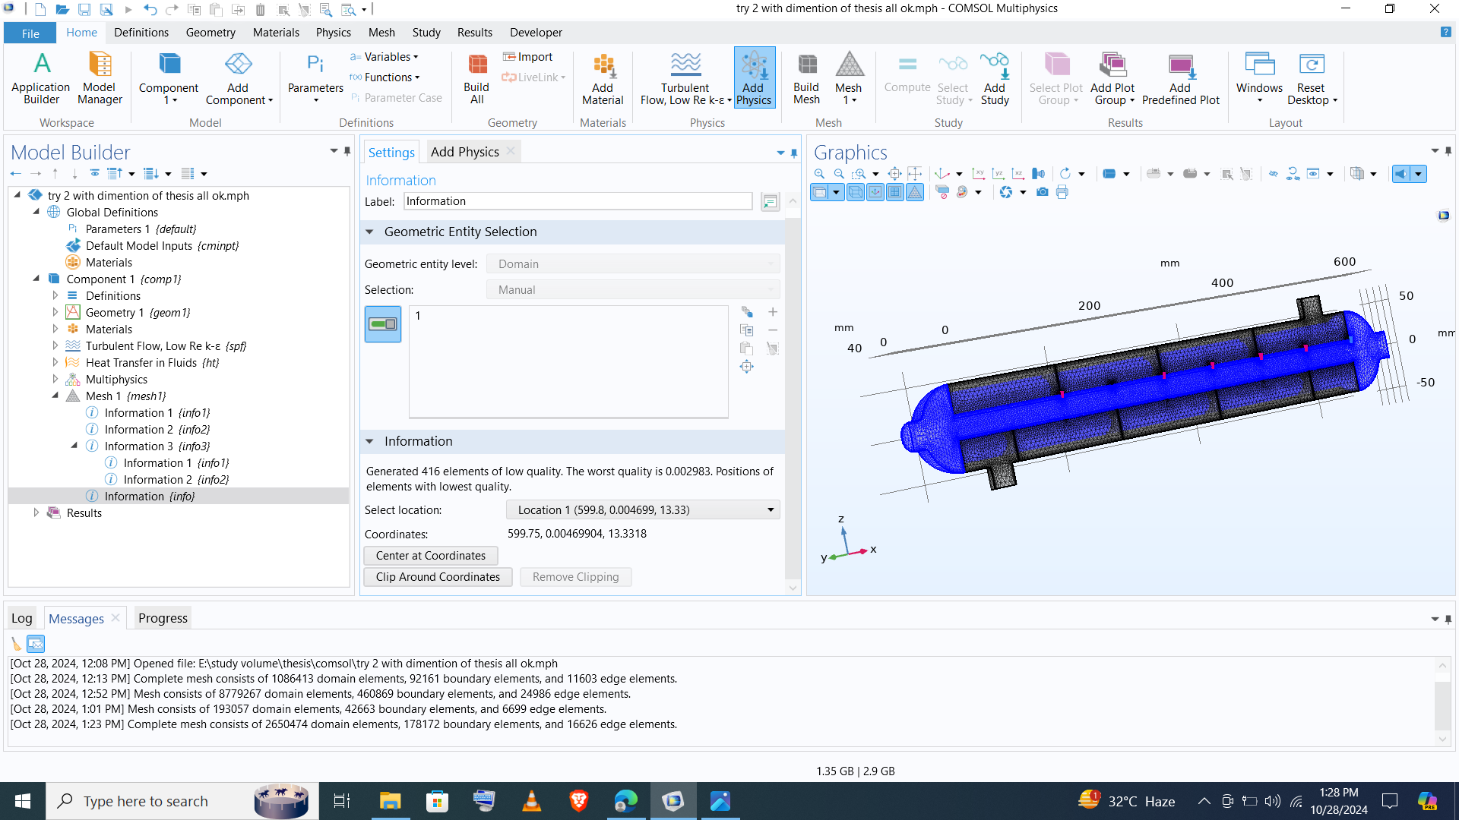Open the scene light color palette icon
This screenshot has height=820, width=1459.
point(962,193)
